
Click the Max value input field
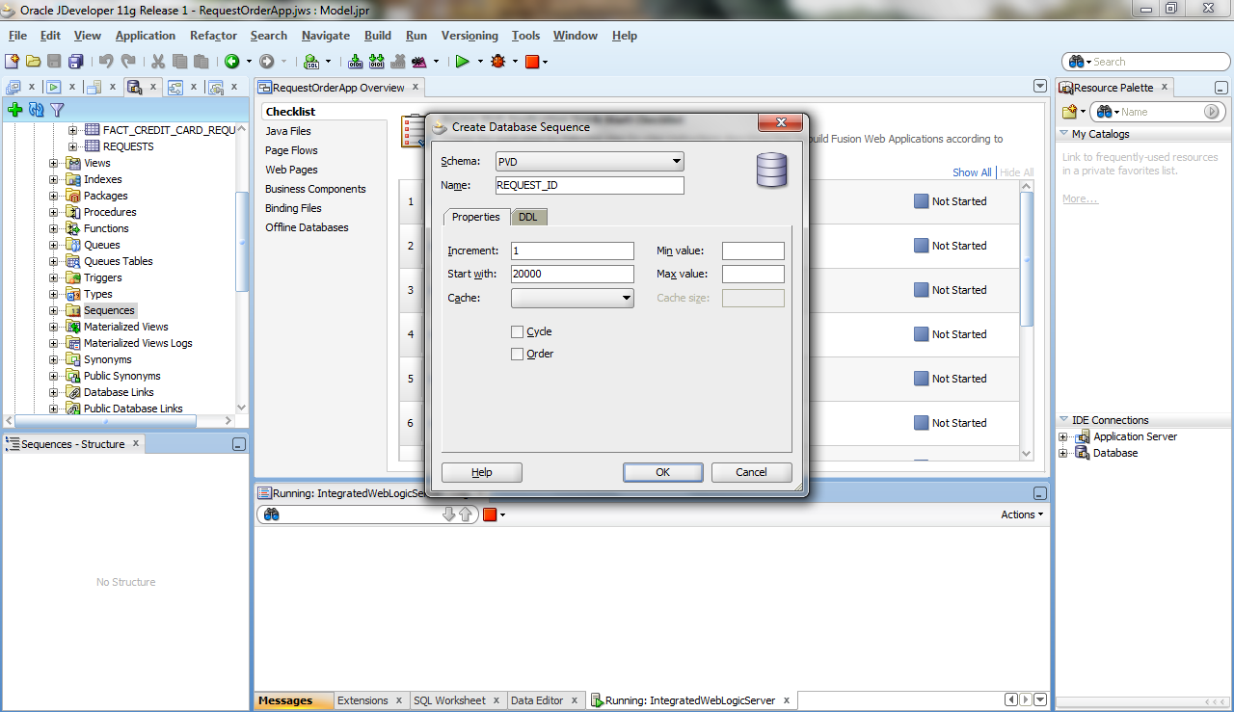tap(753, 274)
